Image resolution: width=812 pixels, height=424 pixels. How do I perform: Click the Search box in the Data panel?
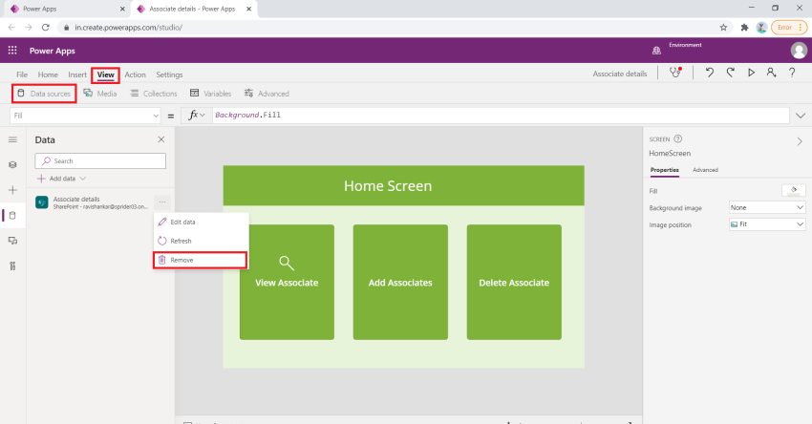pyautogui.click(x=100, y=161)
